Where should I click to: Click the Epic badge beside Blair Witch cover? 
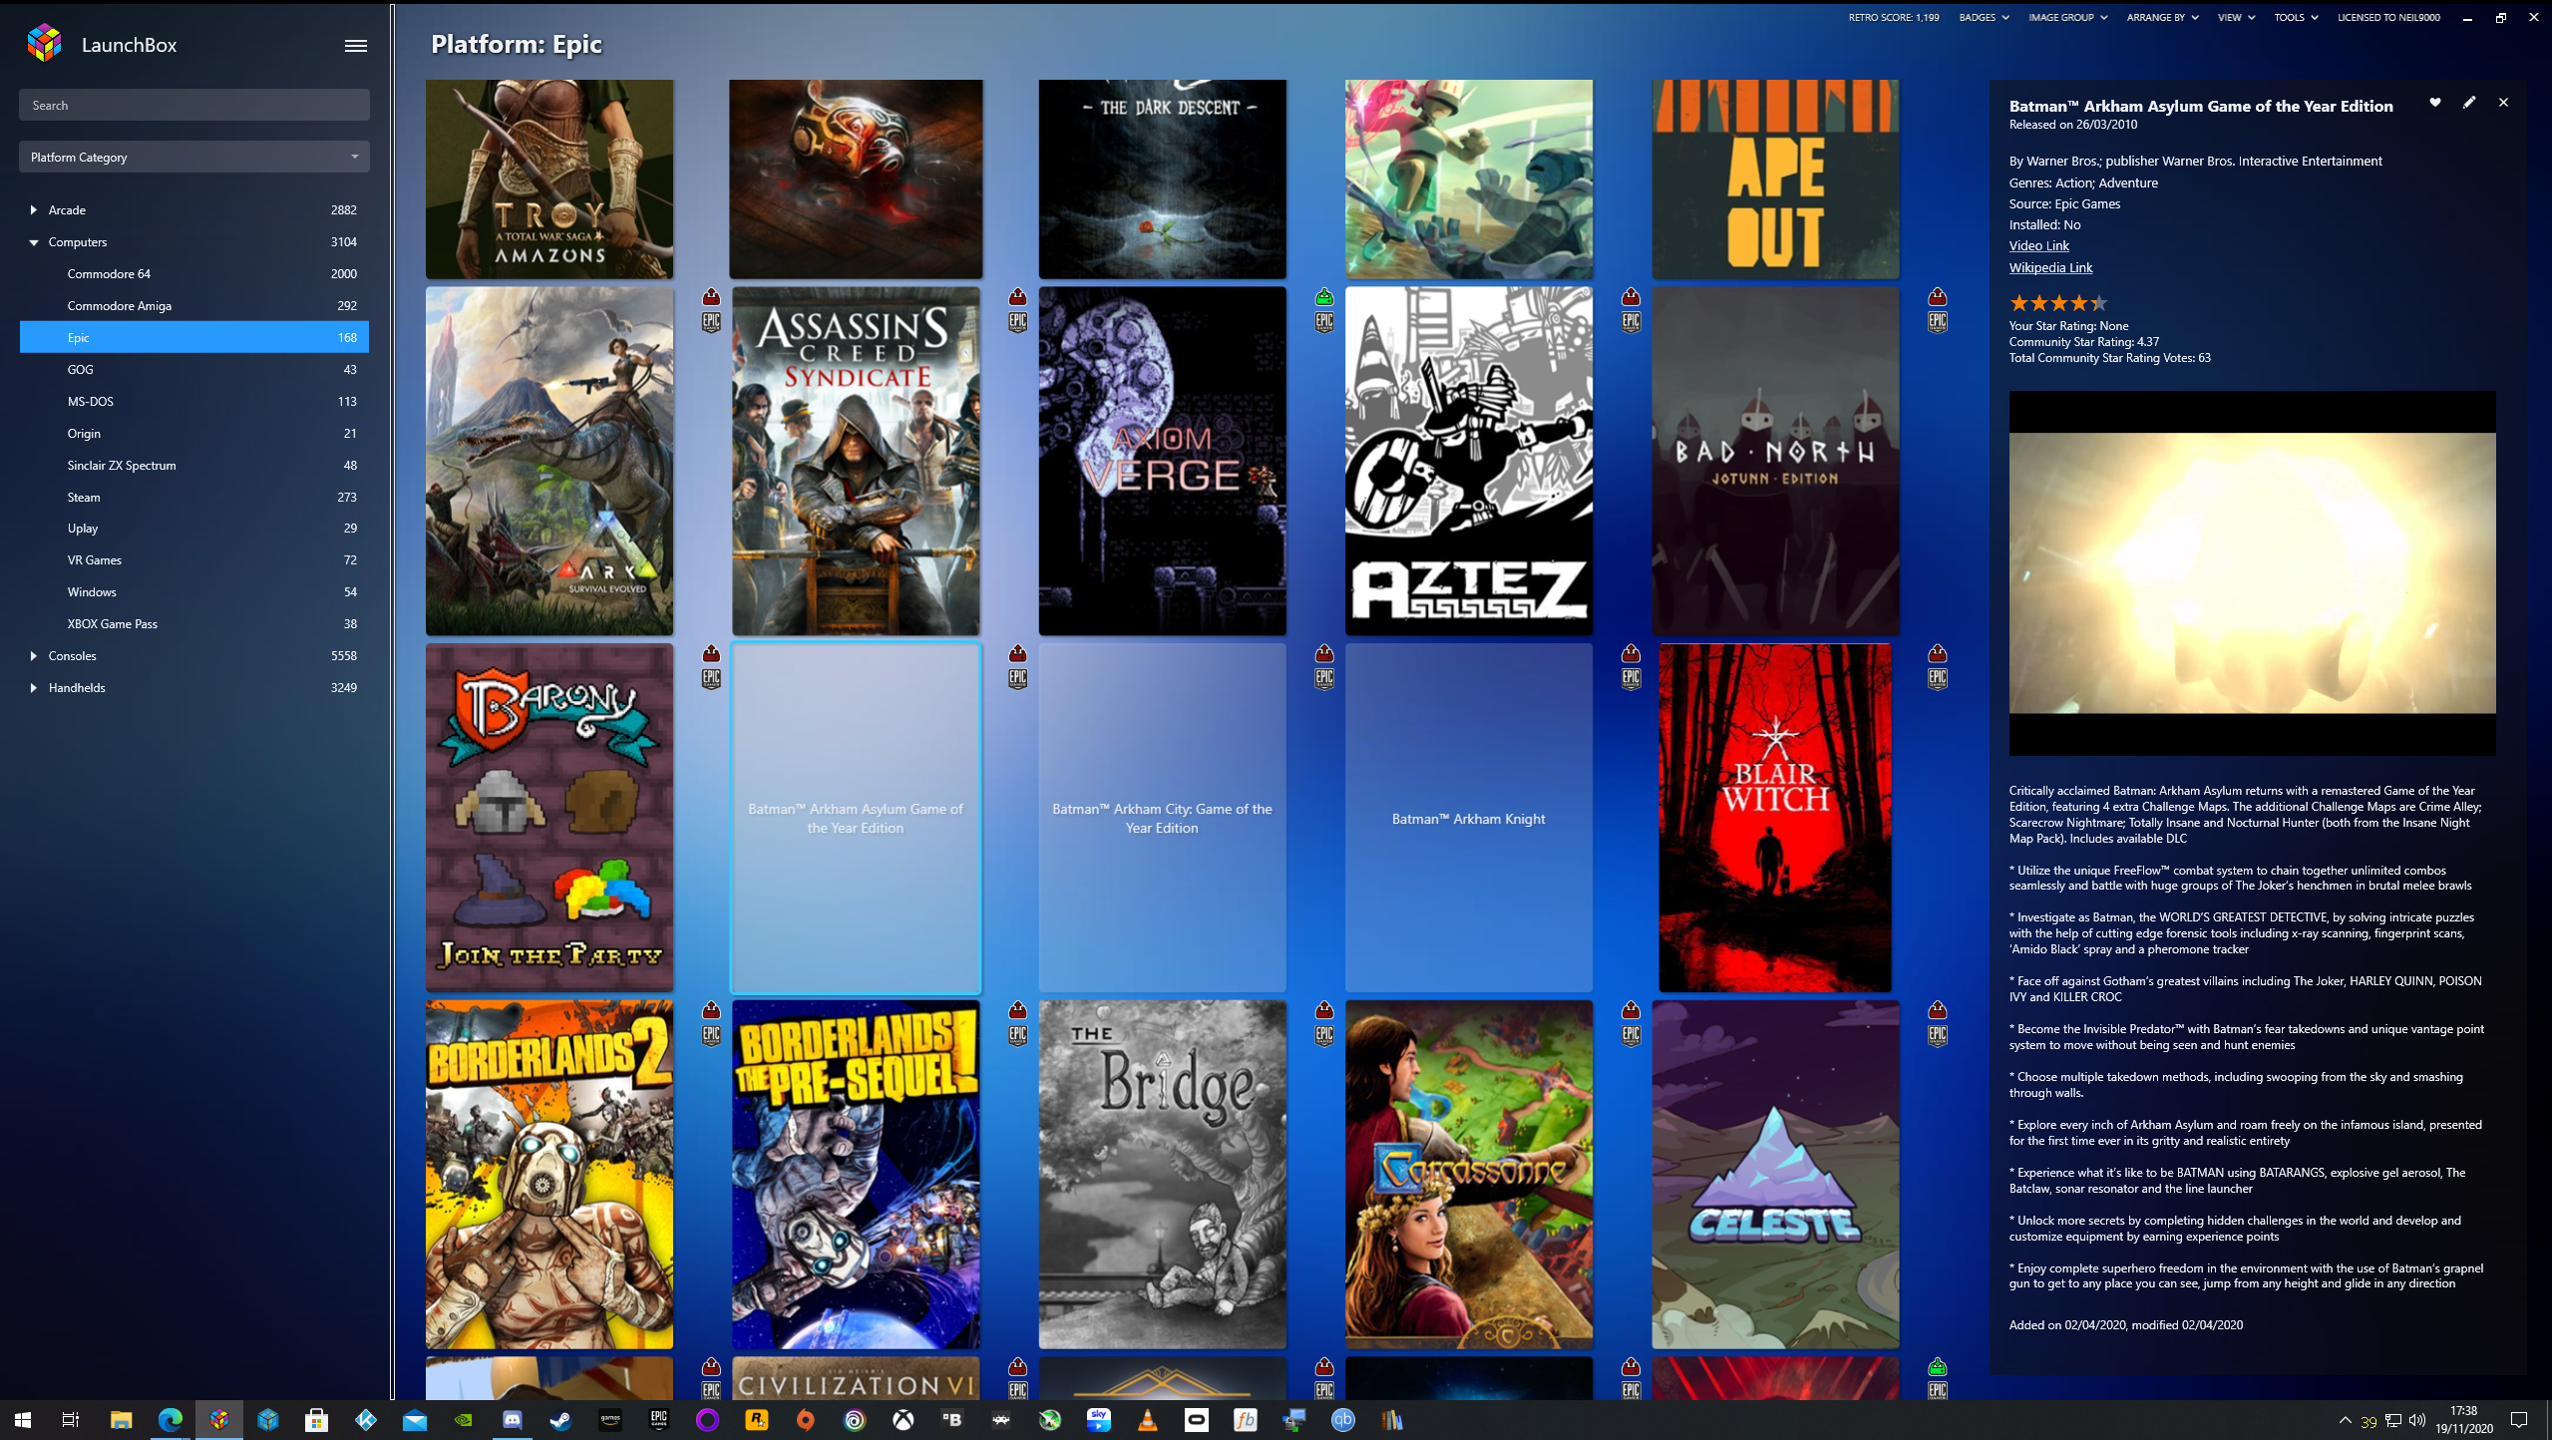click(1937, 678)
